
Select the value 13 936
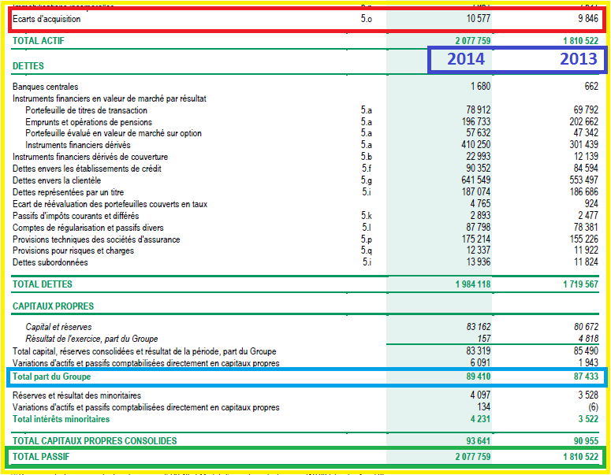(479, 262)
